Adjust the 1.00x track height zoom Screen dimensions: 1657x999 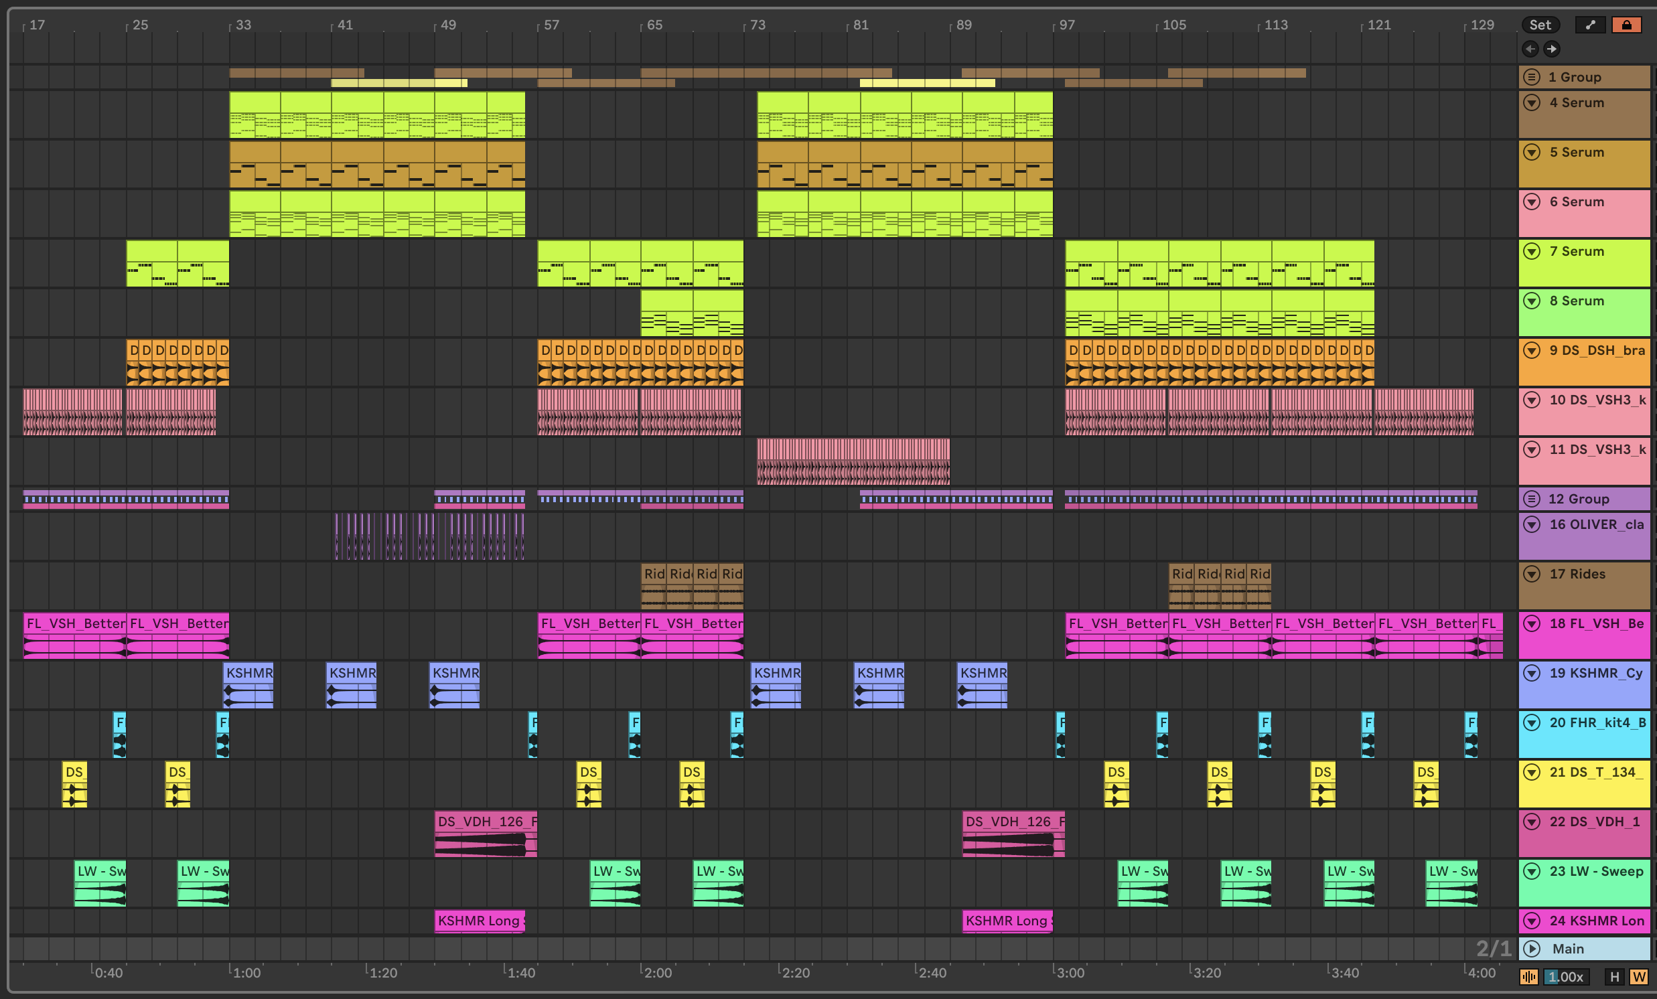pyautogui.click(x=1566, y=977)
